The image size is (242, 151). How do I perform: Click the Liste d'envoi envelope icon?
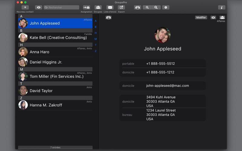pos(110,7)
